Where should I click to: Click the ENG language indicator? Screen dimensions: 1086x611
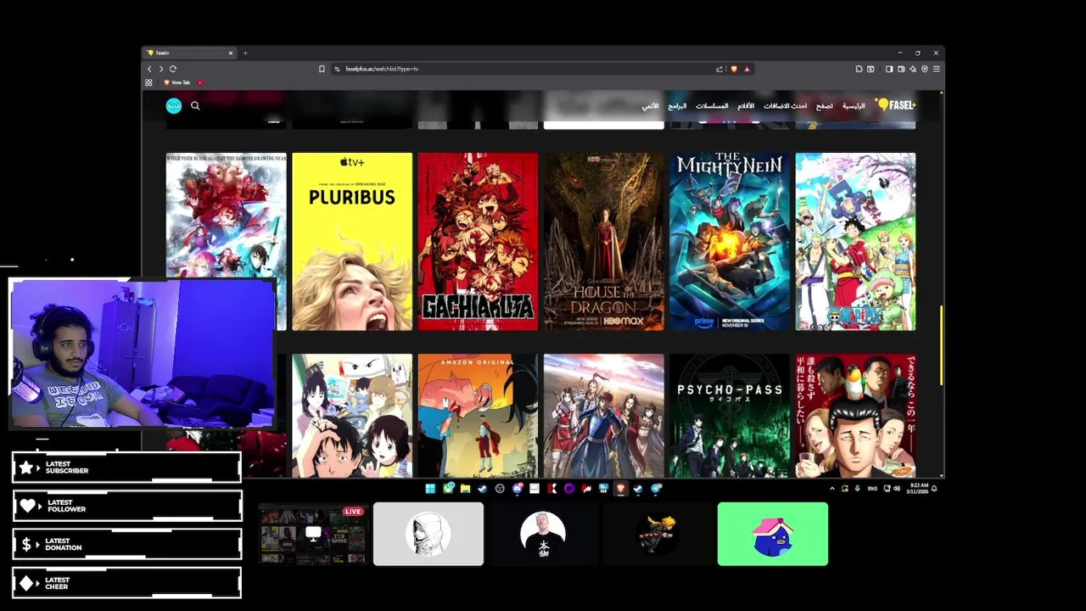pos(873,489)
